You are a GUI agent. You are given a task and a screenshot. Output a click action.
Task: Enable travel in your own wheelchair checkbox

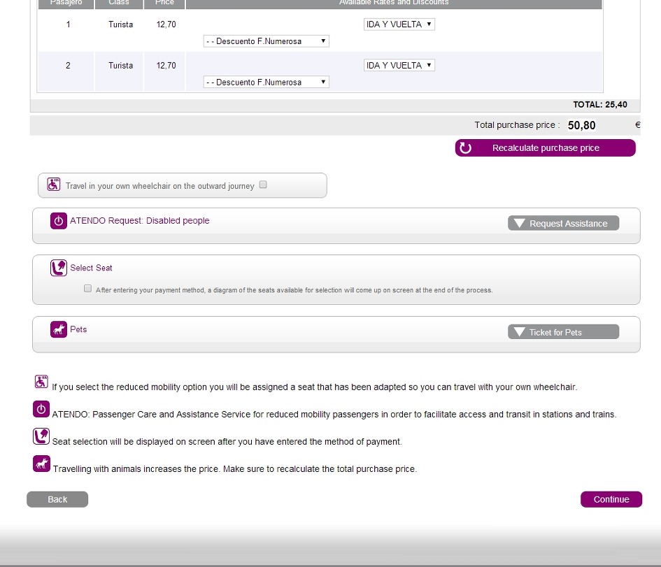263,185
